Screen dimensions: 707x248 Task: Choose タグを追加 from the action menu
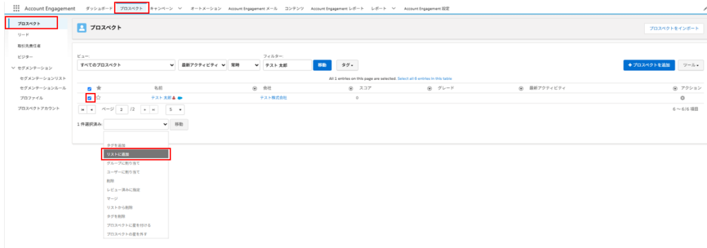(x=136, y=145)
